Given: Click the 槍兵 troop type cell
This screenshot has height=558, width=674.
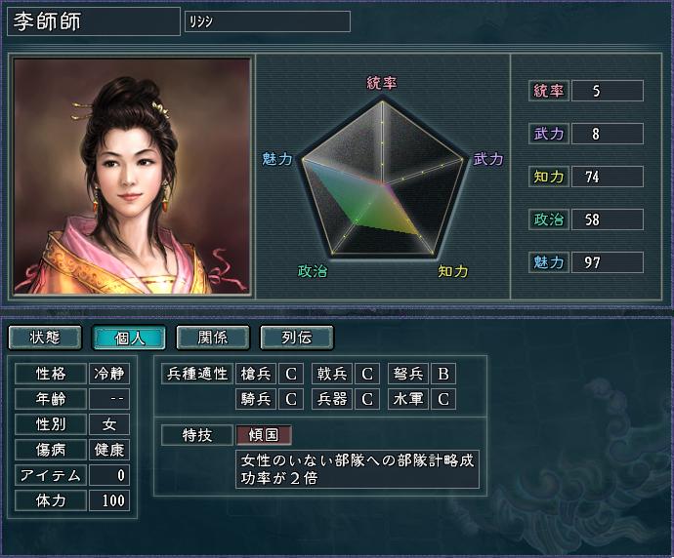Looking at the screenshot, I should coord(256,374).
